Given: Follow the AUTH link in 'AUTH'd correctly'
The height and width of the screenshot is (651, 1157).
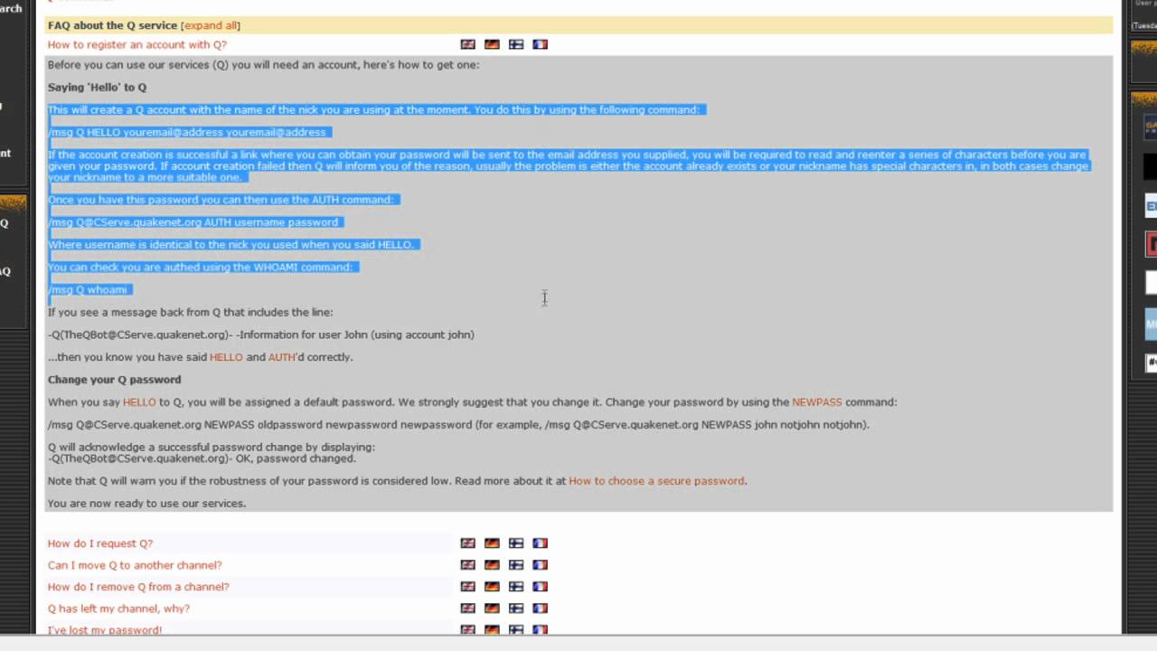Looking at the screenshot, I should tap(282, 357).
